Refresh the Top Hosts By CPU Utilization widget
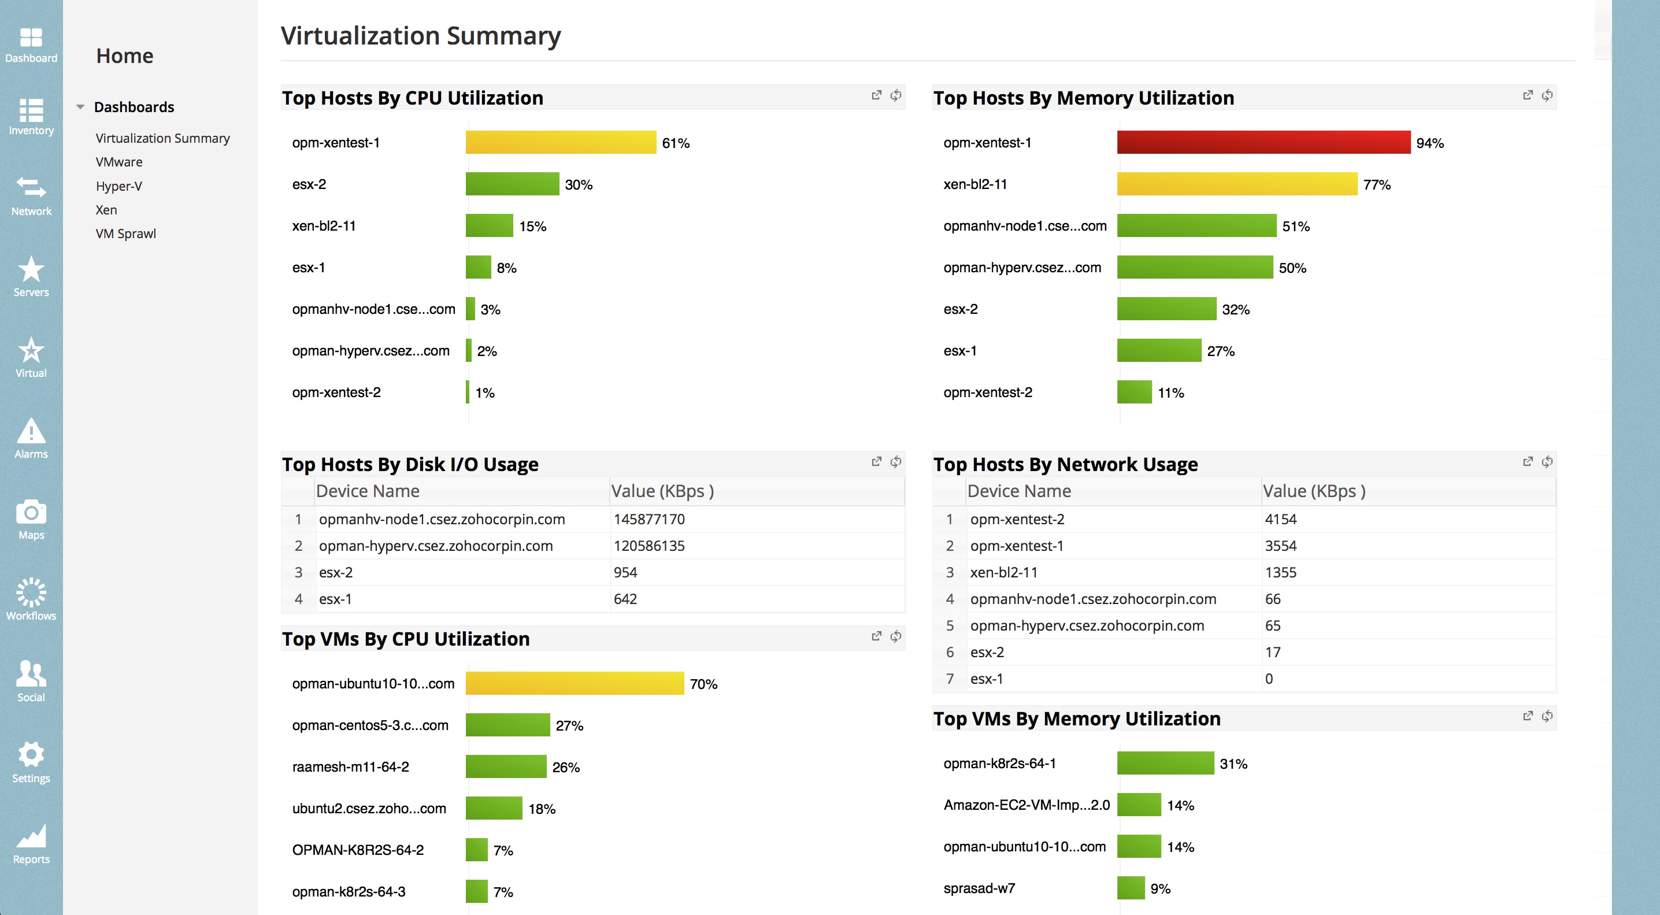 (x=896, y=95)
